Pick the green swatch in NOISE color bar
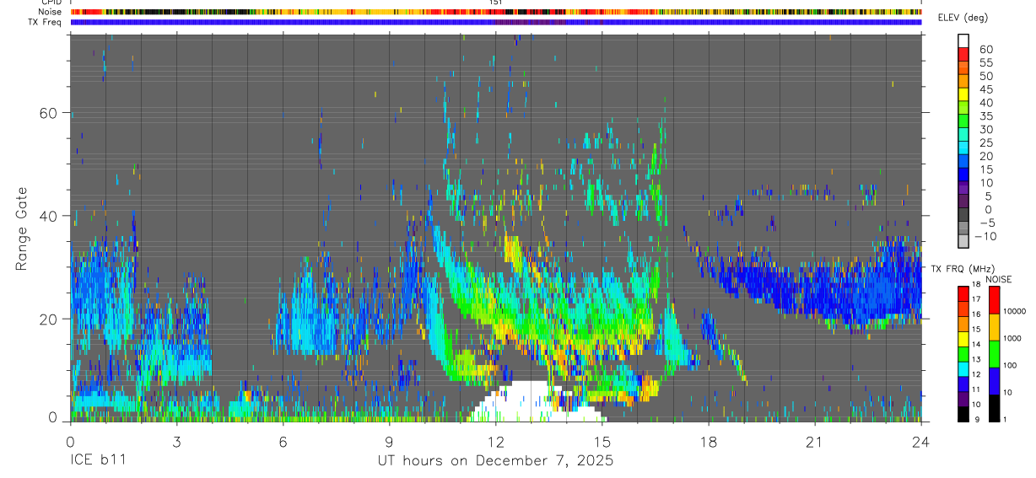The image size is (1036, 478). 995,354
